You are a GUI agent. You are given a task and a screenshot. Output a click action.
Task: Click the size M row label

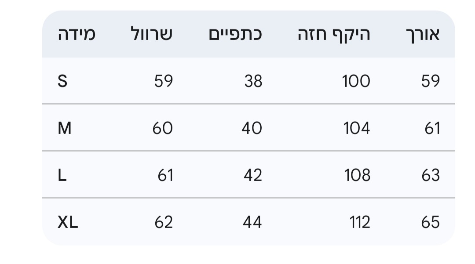65,128
